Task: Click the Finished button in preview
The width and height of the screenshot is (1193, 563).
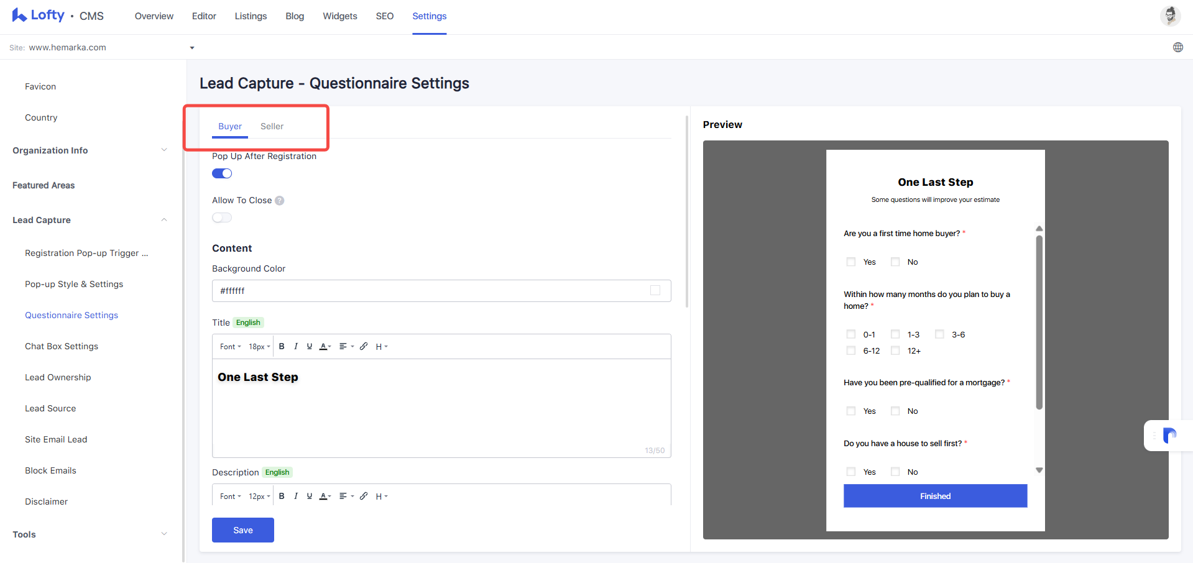Action: 935,496
